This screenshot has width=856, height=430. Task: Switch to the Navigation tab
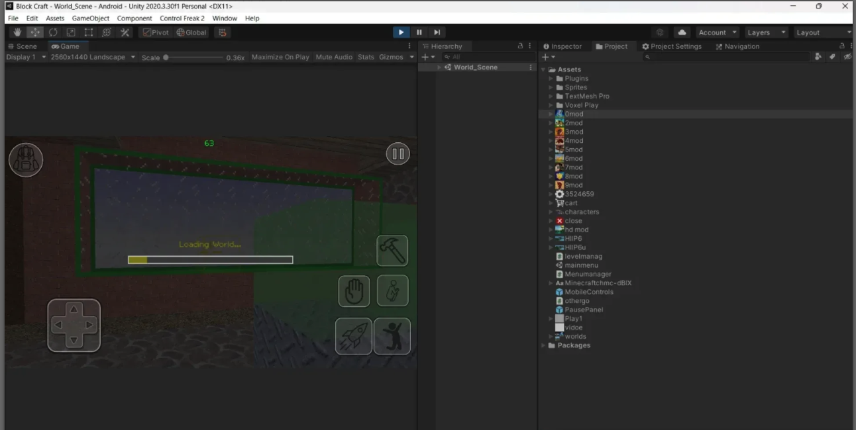point(737,46)
